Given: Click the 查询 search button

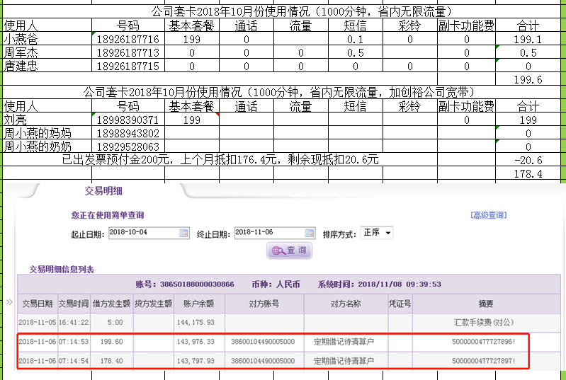Looking at the screenshot, I should coord(289,251).
